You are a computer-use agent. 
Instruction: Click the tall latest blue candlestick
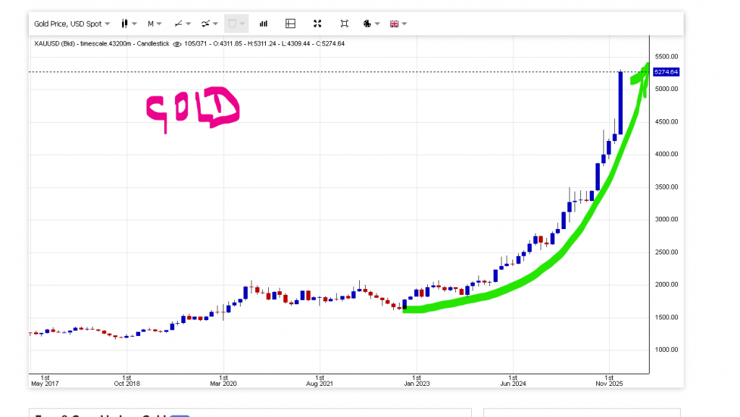(x=621, y=101)
